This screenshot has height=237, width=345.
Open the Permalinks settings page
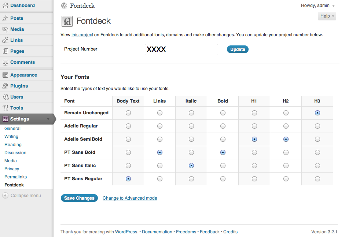click(x=16, y=177)
